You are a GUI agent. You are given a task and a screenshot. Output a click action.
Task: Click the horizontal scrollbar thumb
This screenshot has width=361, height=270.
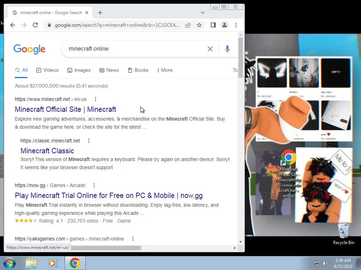coord(106,248)
